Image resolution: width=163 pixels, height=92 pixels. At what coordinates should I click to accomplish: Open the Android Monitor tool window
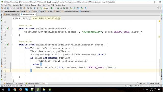pyautogui.click(x=33, y=83)
